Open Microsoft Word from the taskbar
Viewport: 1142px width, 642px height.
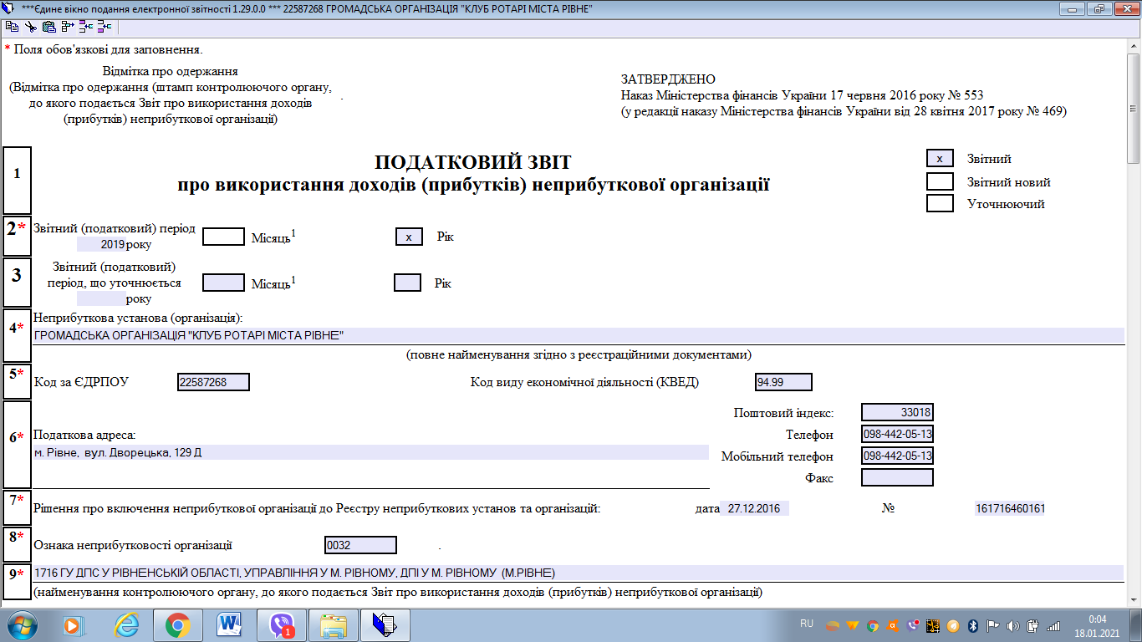[x=229, y=624]
